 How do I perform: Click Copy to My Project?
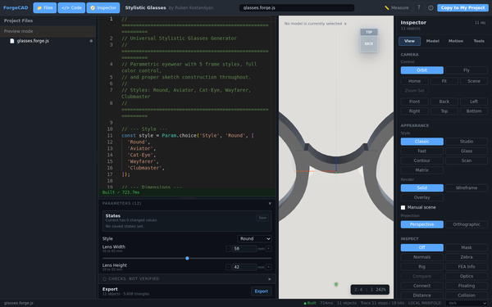[x=462, y=8]
